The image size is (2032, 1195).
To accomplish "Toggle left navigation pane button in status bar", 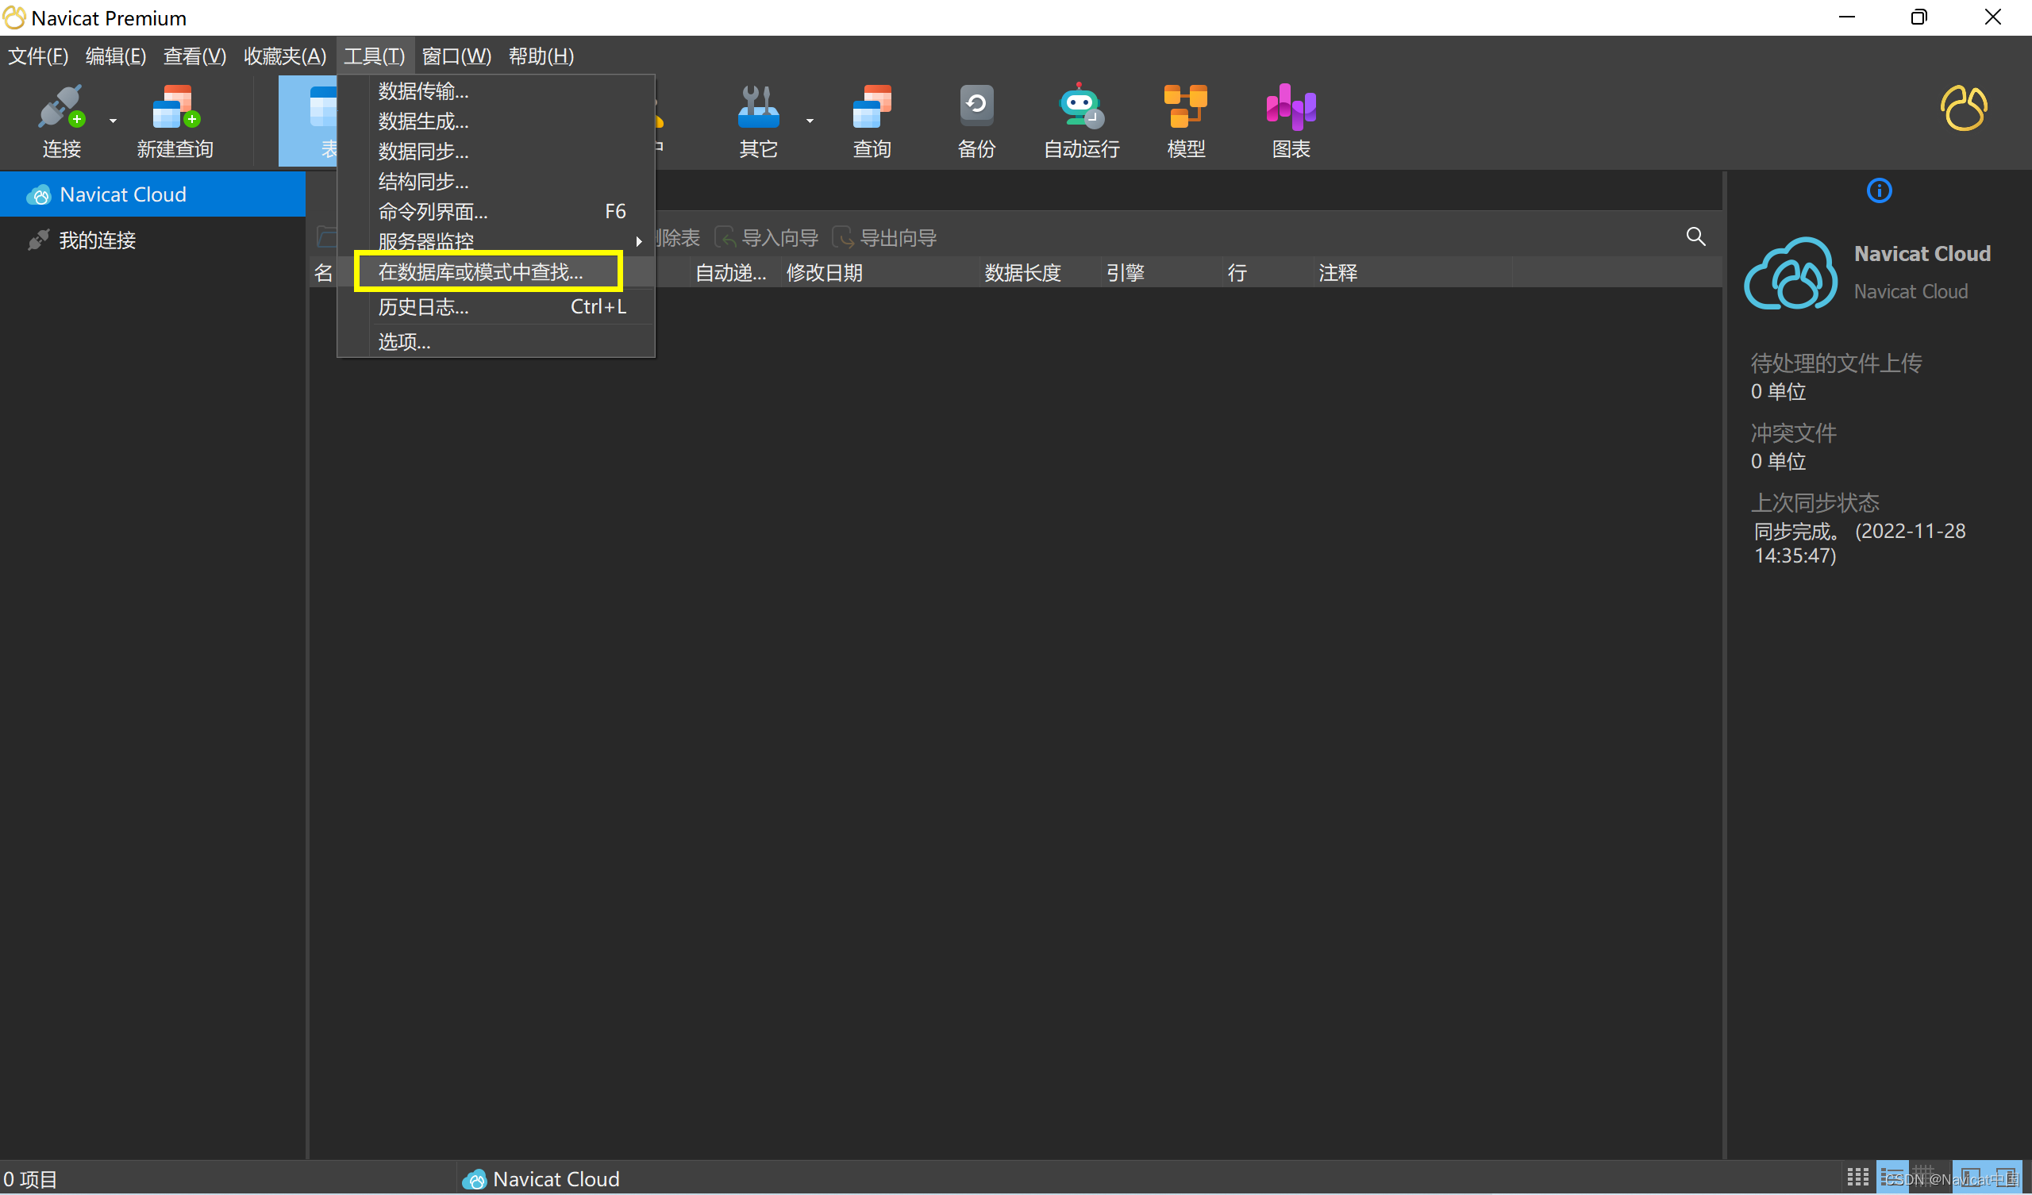I will (x=1970, y=1177).
